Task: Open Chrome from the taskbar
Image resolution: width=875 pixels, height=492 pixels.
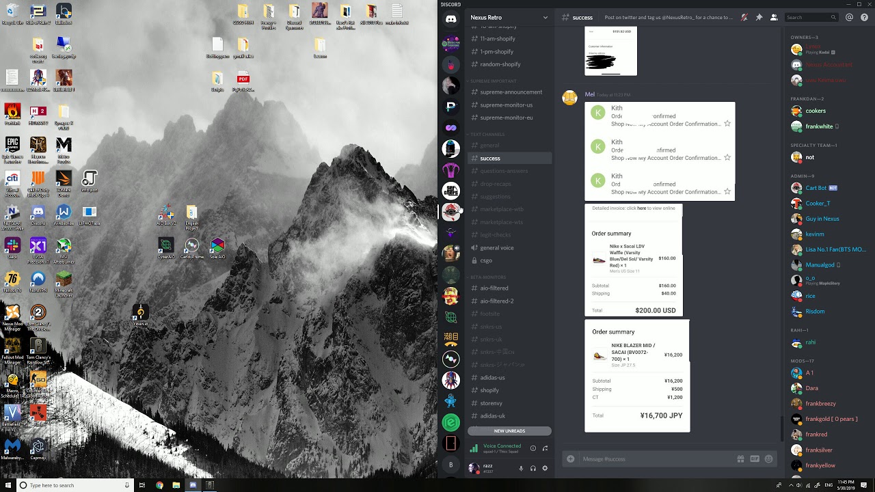Action: [159, 485]
